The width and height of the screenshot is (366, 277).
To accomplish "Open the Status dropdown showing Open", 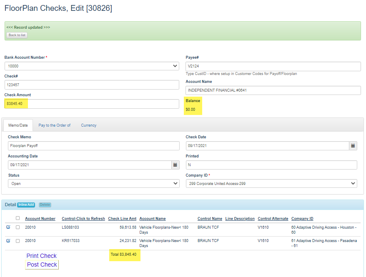I will 94,184.
